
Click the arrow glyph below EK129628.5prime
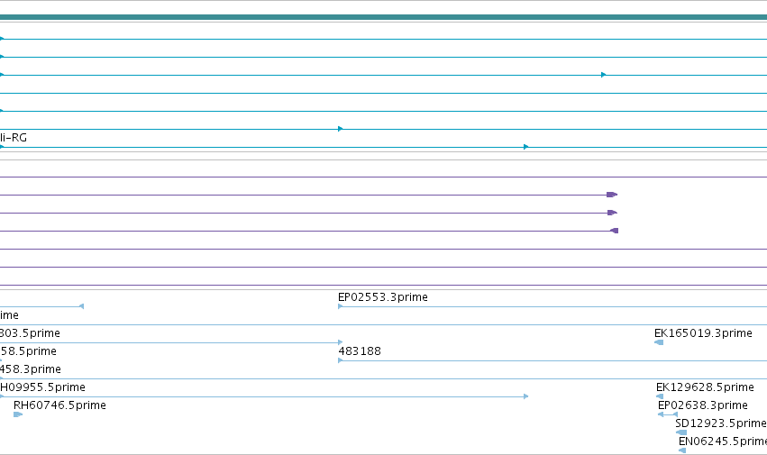pos(660,396)
